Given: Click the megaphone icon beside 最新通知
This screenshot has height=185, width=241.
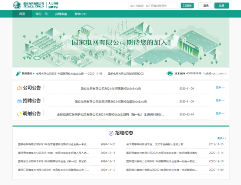Looking at the screenshot, I should click(x=18, y=74).
